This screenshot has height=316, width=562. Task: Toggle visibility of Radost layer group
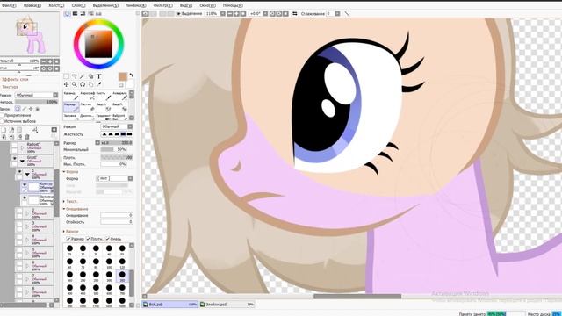coord(14,146)
